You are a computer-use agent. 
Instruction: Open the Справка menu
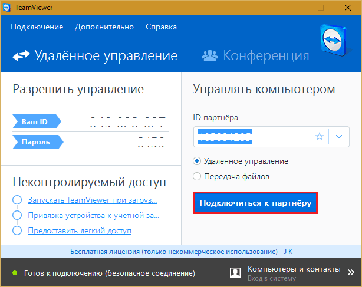tap(160, 27)
